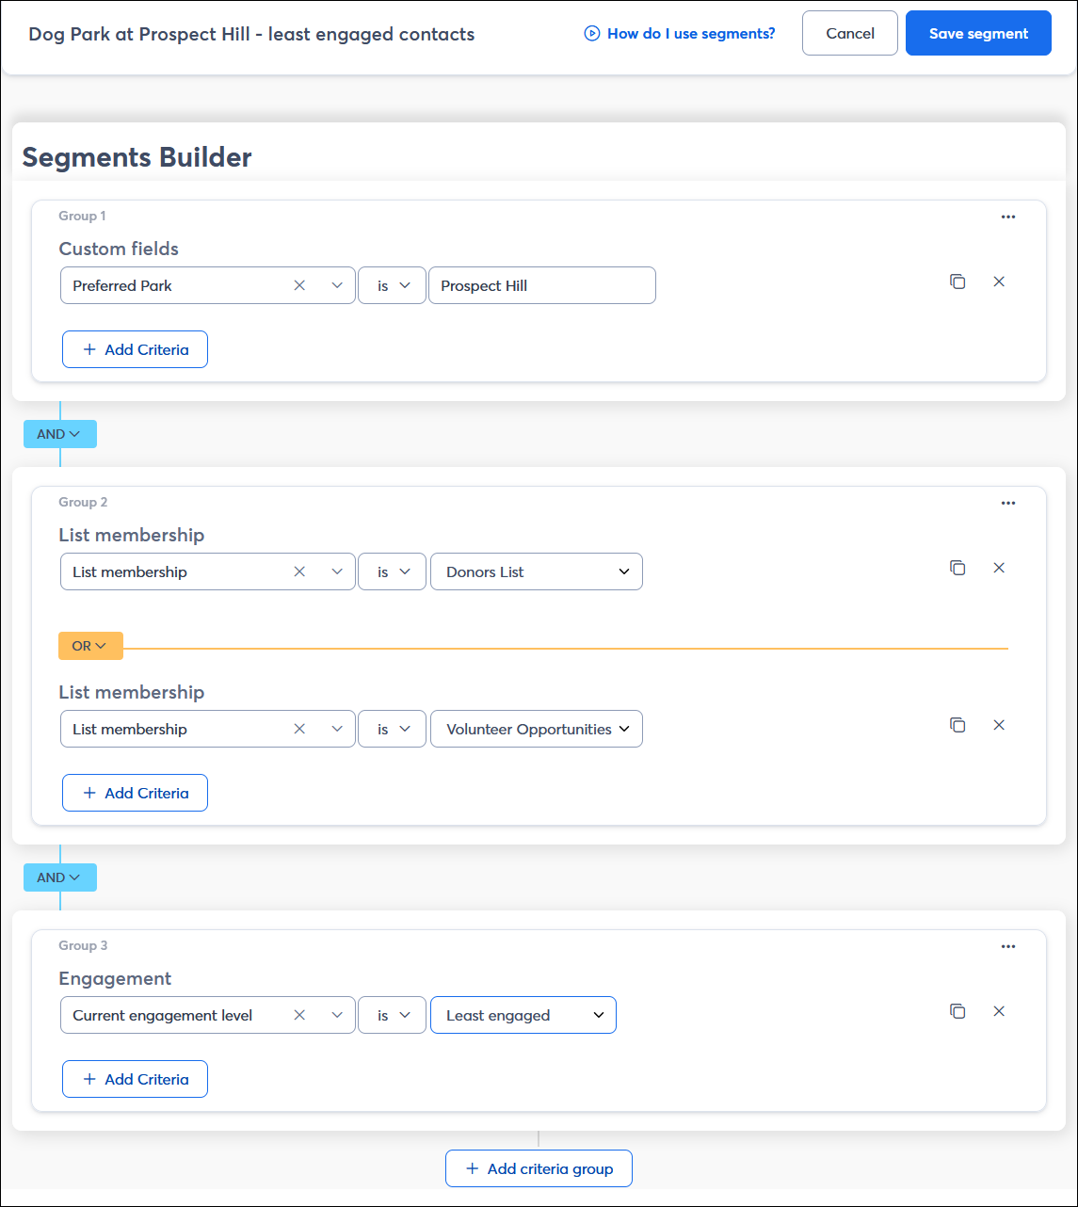Remove the Volunteer Opportunities criteria
The image size is (1078, 1207).
pyautogui.click(x=999, y=725)
